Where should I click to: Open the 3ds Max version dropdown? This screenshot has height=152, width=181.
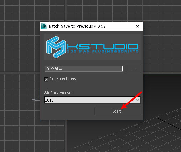click(x=92, y=100)
